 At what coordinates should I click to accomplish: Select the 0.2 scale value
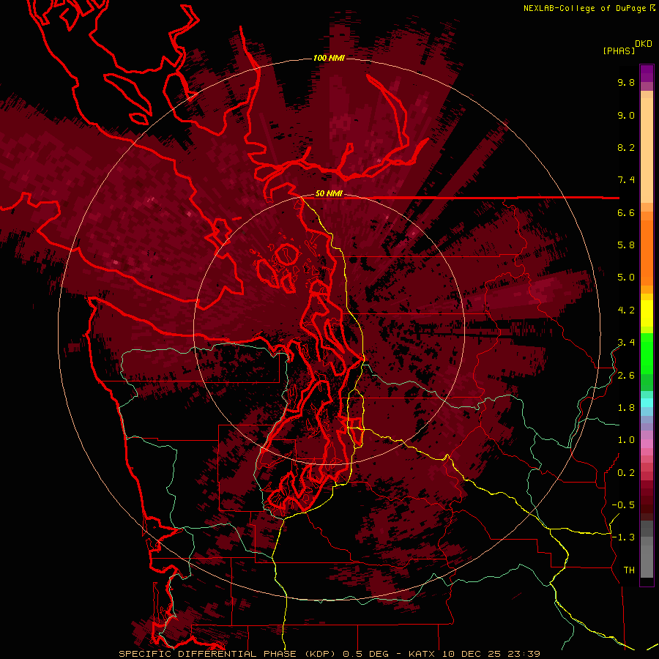[x=626, y=473]
